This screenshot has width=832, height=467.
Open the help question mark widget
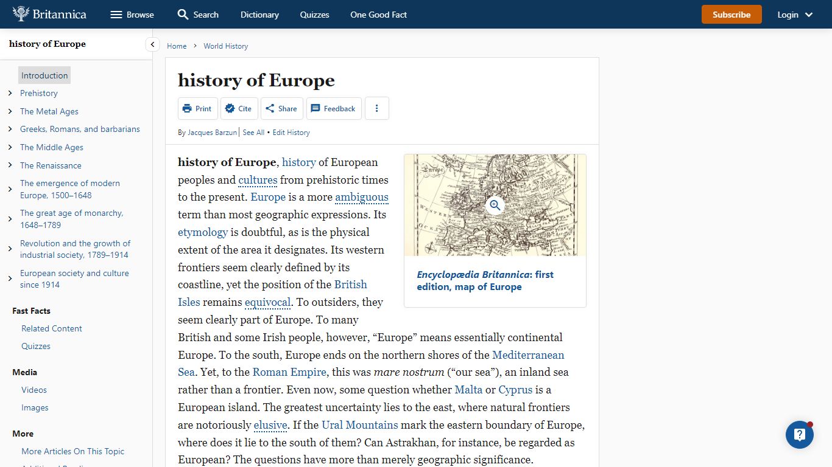click(800, 435)
